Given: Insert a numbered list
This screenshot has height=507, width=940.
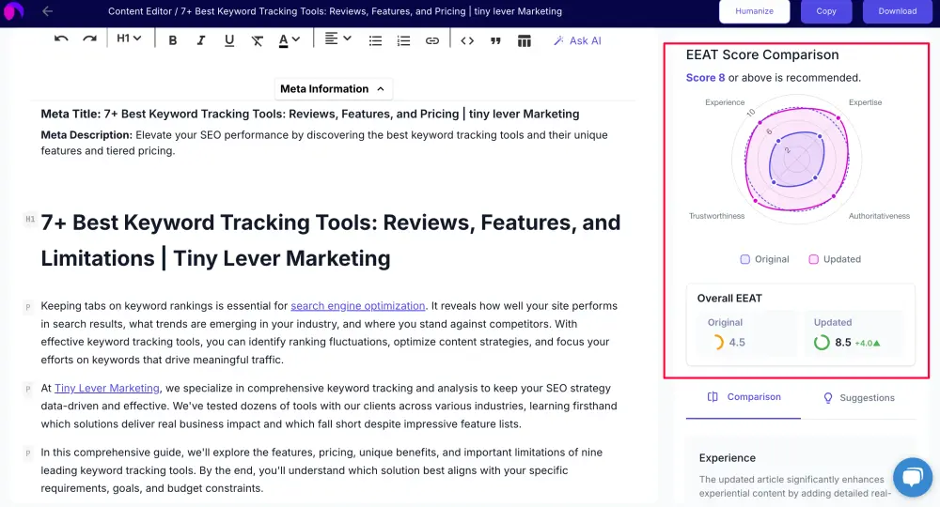Looking at the screenshot, I should (x=403, y=40).
